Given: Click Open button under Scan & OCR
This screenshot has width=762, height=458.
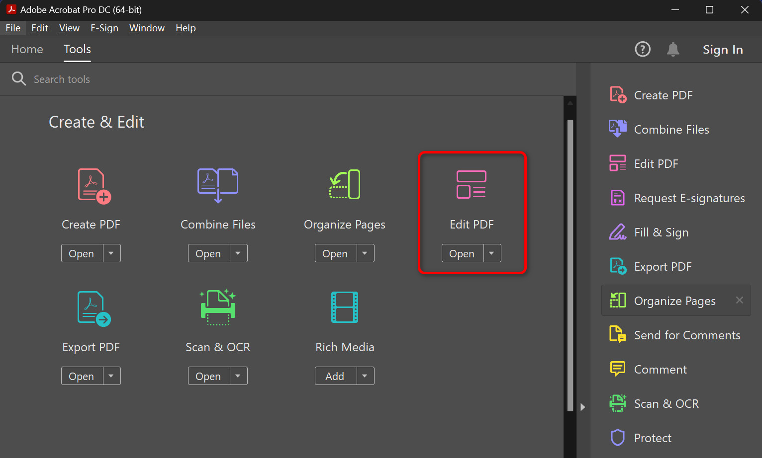Looking at the screenshot, I should coord(209,376).
